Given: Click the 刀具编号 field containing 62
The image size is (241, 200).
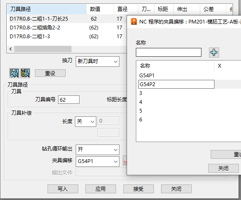Looking at the screenshot, I should point(69,100).
